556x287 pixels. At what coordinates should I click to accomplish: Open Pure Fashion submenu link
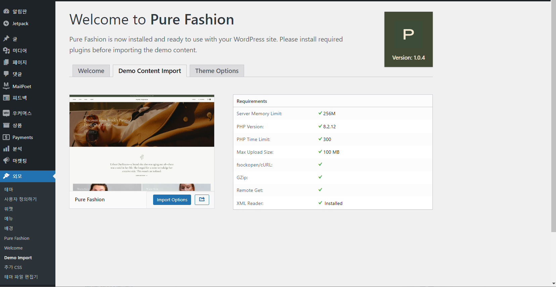[x=17, y=238]
